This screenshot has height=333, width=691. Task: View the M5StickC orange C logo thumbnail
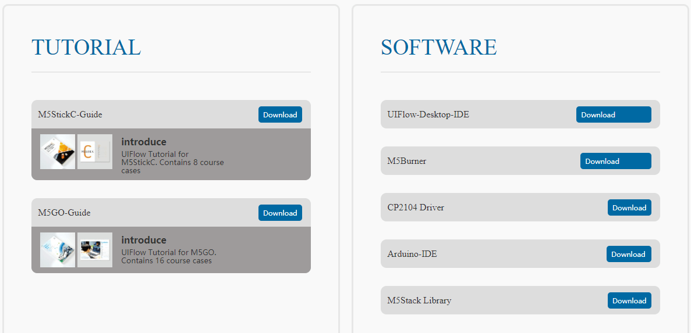click(x=95, y=152)
